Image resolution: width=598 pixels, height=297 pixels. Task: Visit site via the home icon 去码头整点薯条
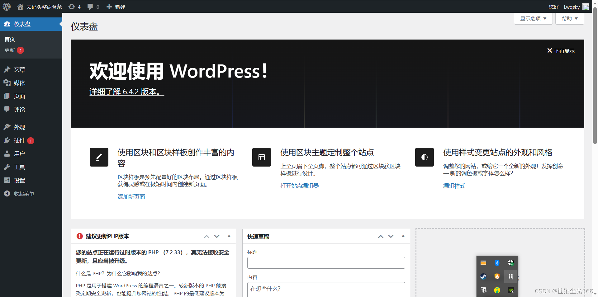click(x=40, y=7)
